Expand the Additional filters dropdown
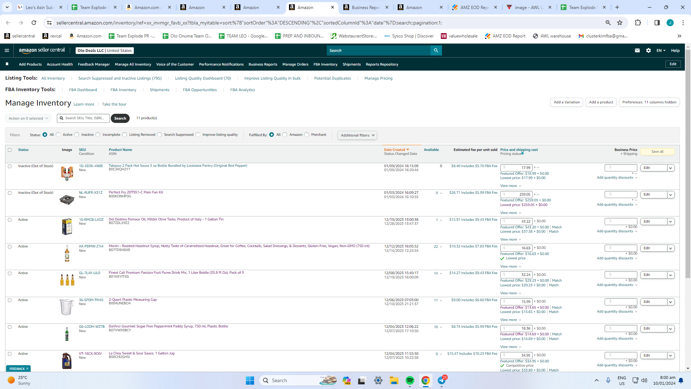The image size is (691, 389). (x=357, y=135)
